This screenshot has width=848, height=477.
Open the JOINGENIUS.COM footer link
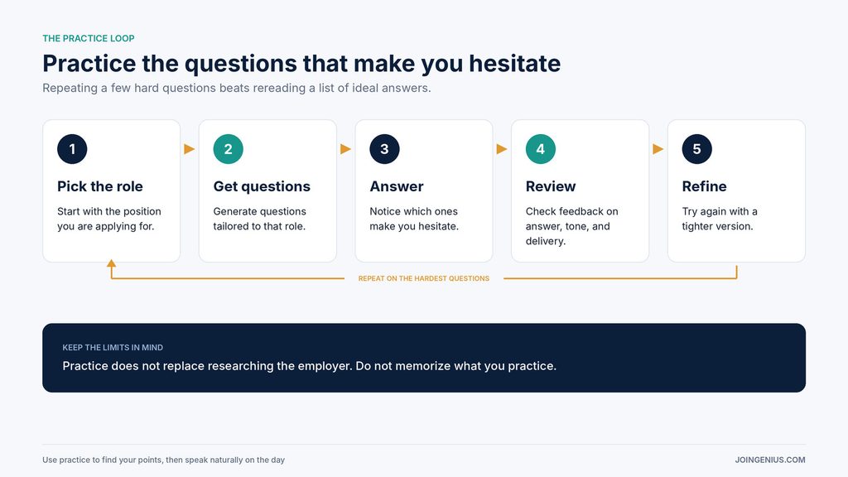pyautogui.click(x=770, y=460)
